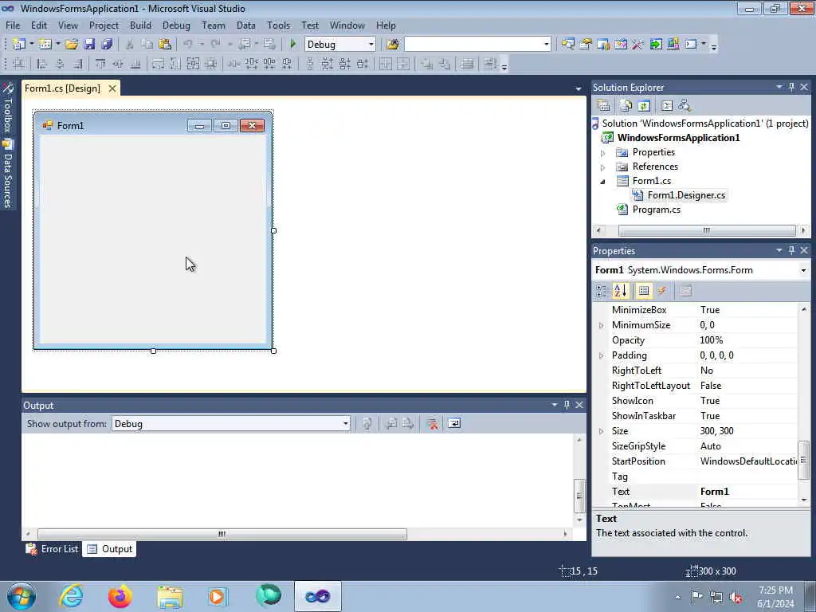Click Solution Explorer horizontal scrollbar thumb
This screenshot has width=816, height=612.
[707, 230]
